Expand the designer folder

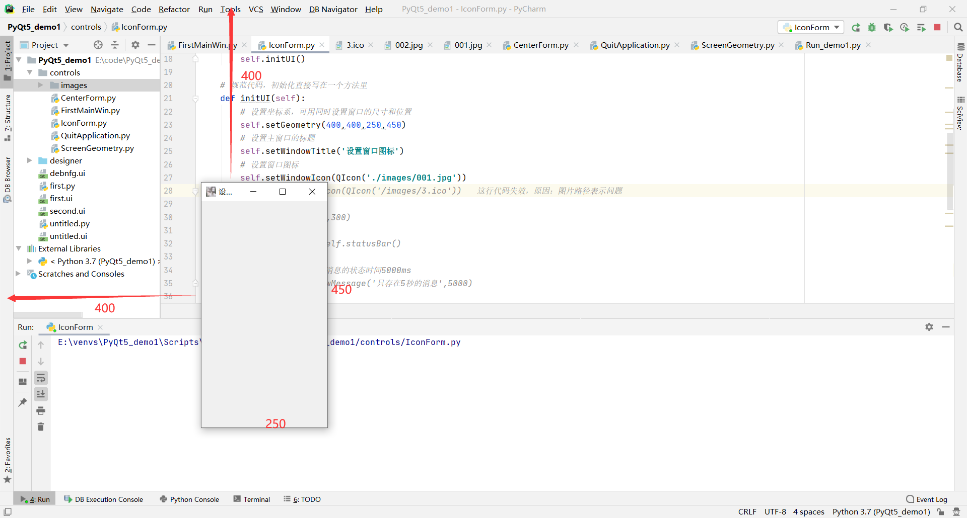point(30,160)
